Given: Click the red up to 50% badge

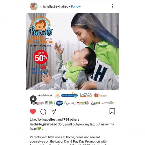Looking at the screenshot, I should coord(41,57).
